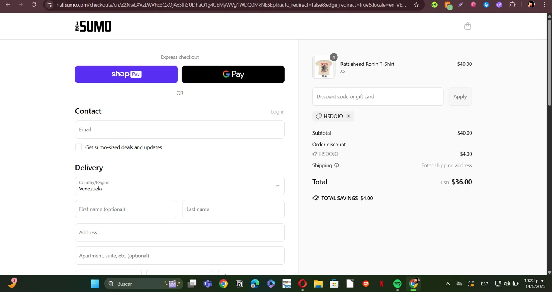Expand the Country/Region dropdown
The image size is (552, 292).
[x=180, y=186]
